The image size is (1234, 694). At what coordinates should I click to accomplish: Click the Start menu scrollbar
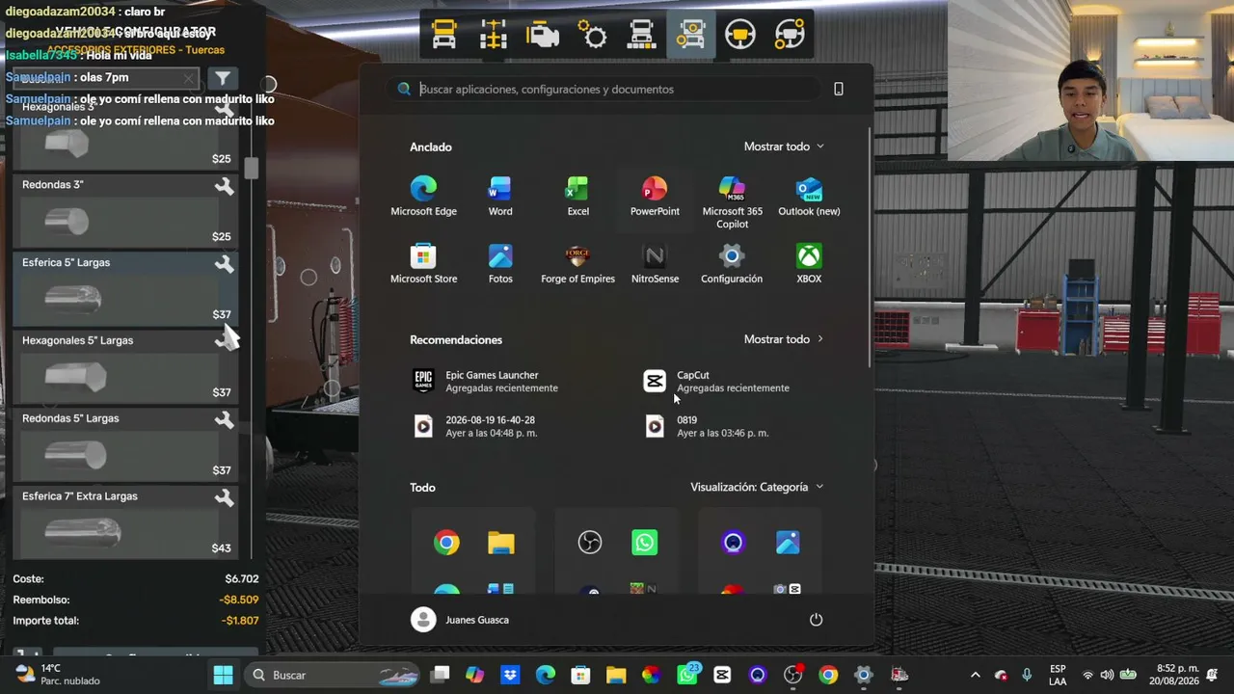point(870,247)
